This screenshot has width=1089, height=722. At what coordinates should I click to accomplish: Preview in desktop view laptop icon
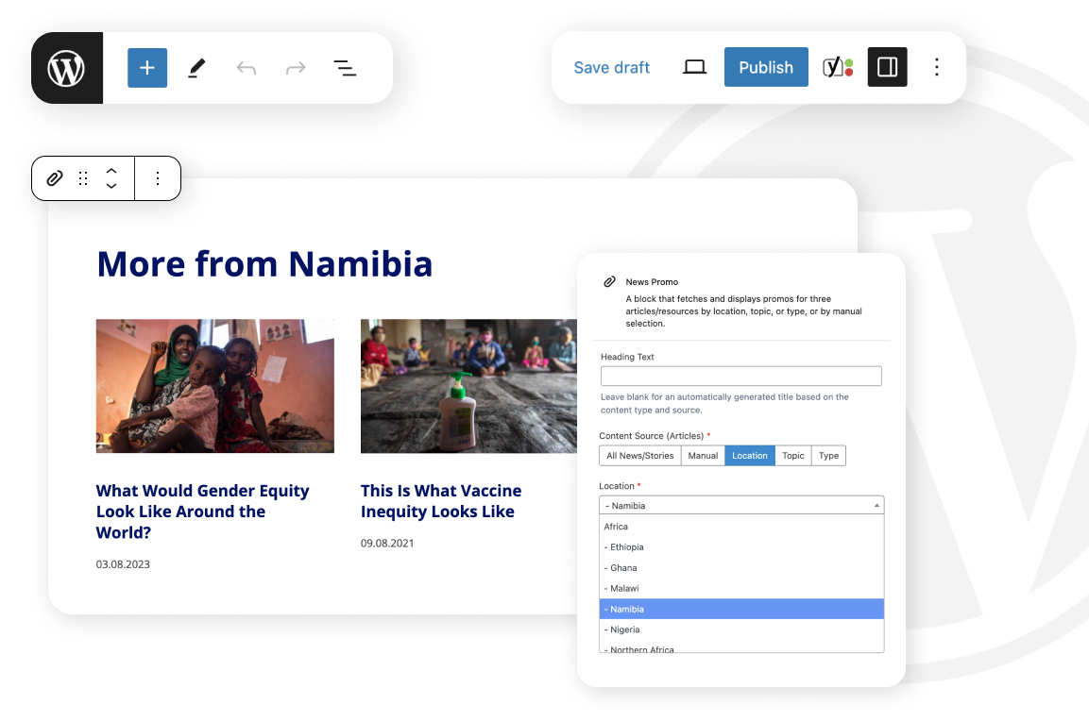point(694,67)
